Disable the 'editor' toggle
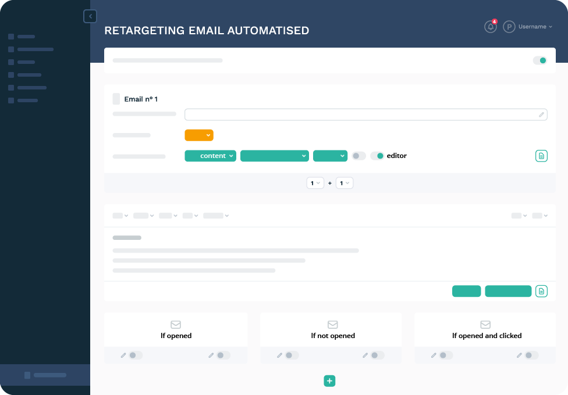 [377, 156]
